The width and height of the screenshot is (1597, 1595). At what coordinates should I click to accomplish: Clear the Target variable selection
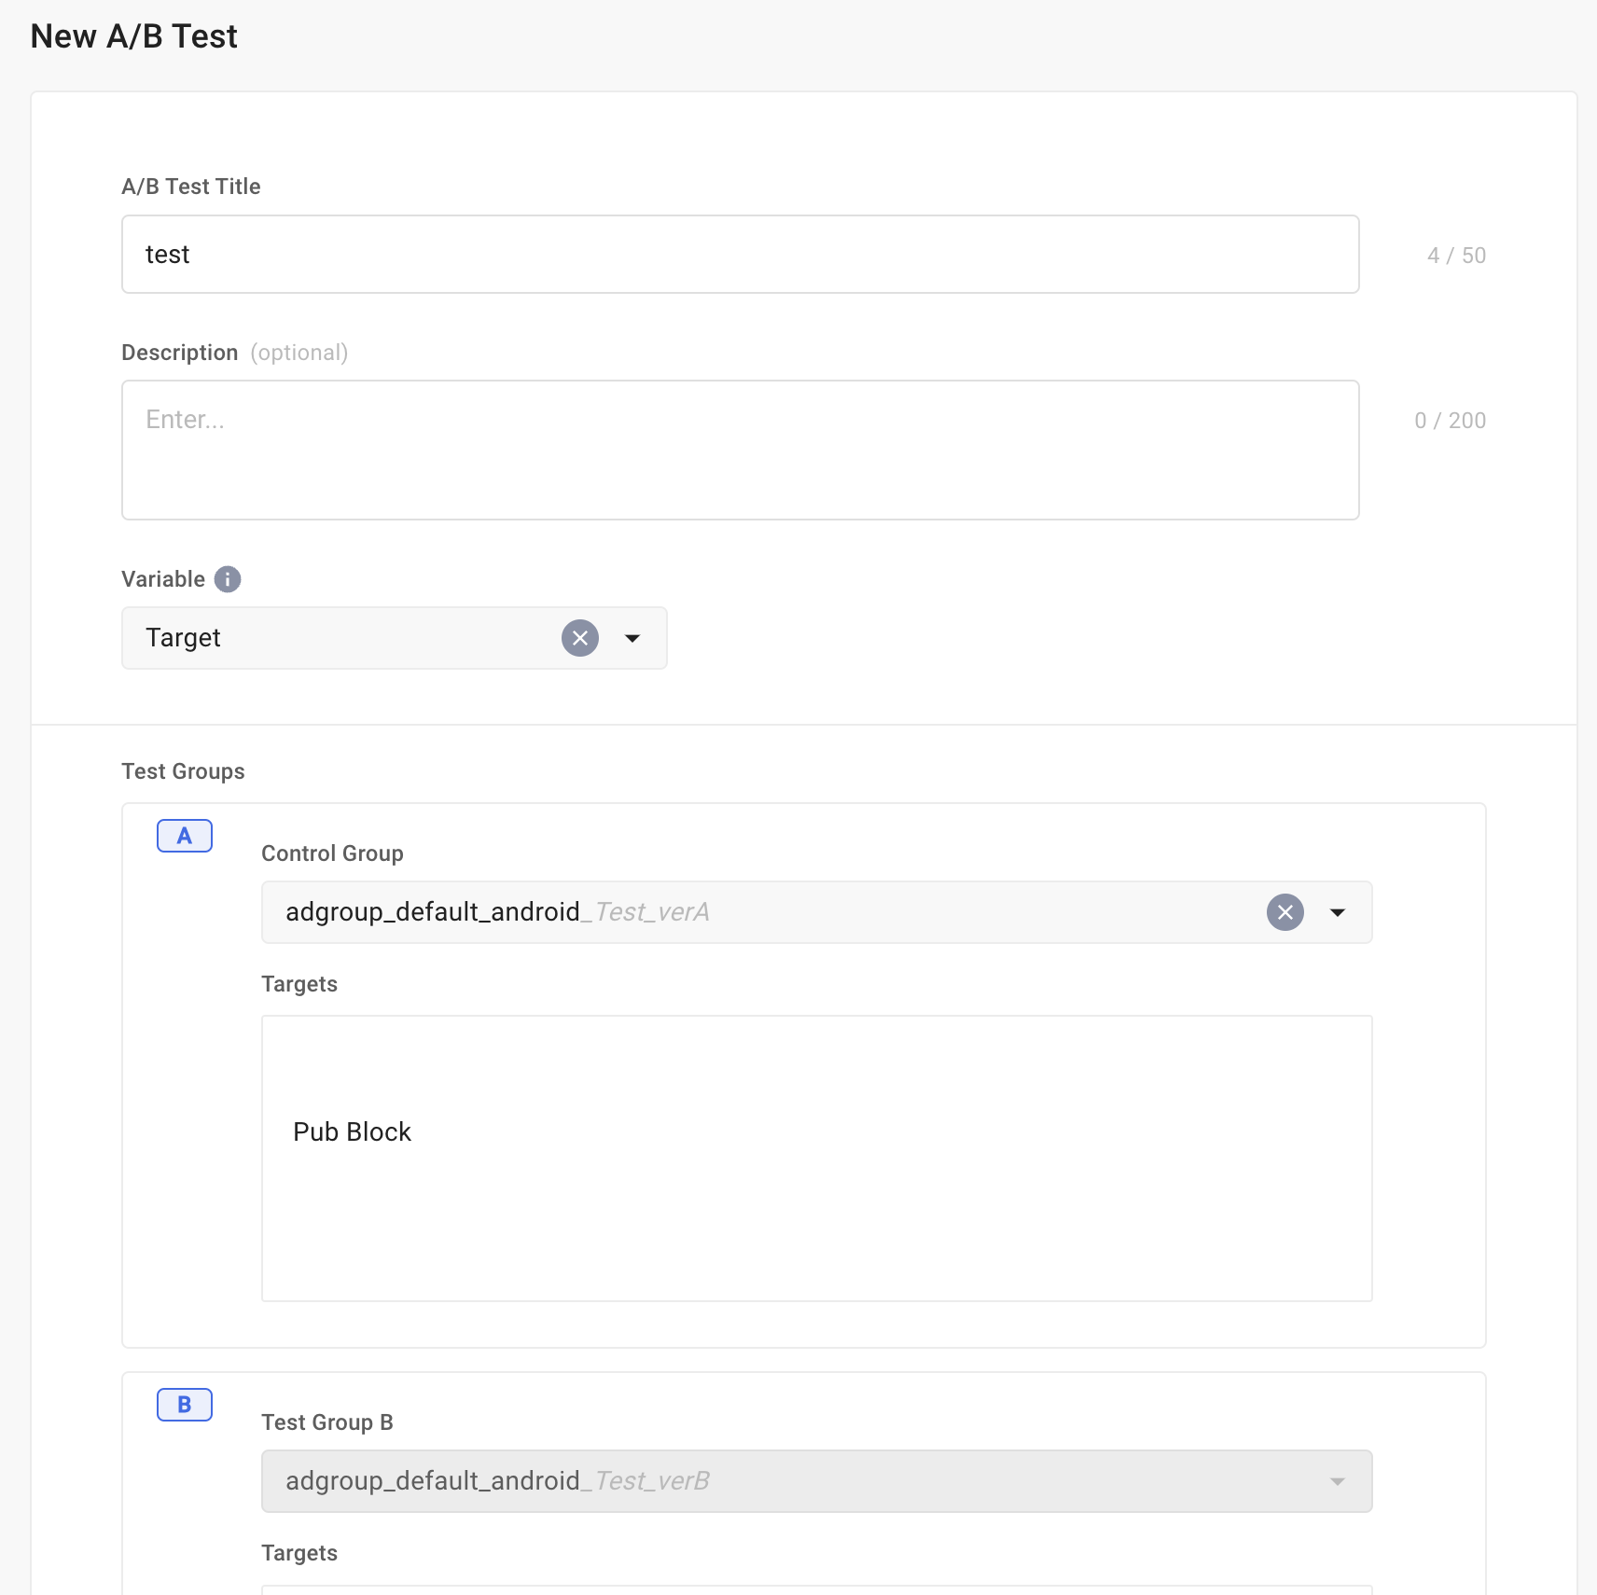point(579,638)
